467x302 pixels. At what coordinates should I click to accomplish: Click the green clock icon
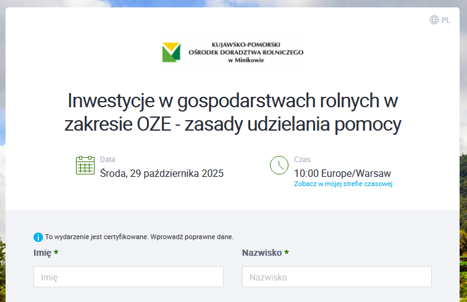click(x=279, y=165)
